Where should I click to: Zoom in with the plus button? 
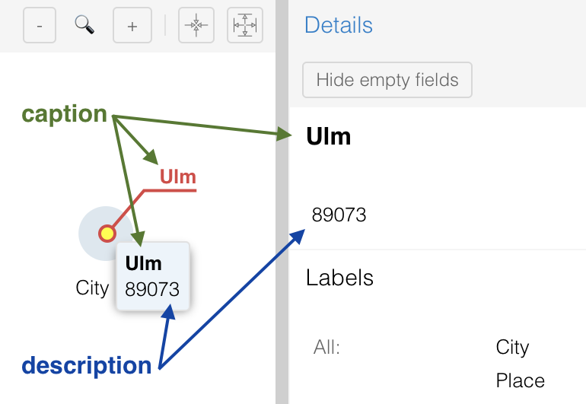(x=132, y=26)
